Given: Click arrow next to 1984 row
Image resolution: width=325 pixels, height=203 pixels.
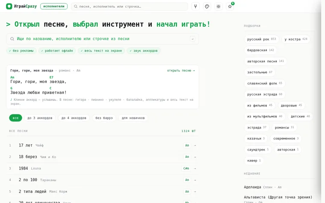Looking at the screenshot, I should click(x=195, y=168).
